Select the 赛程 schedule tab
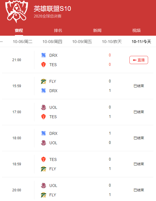Screen dimensions: 156x201 coord(19,30)
